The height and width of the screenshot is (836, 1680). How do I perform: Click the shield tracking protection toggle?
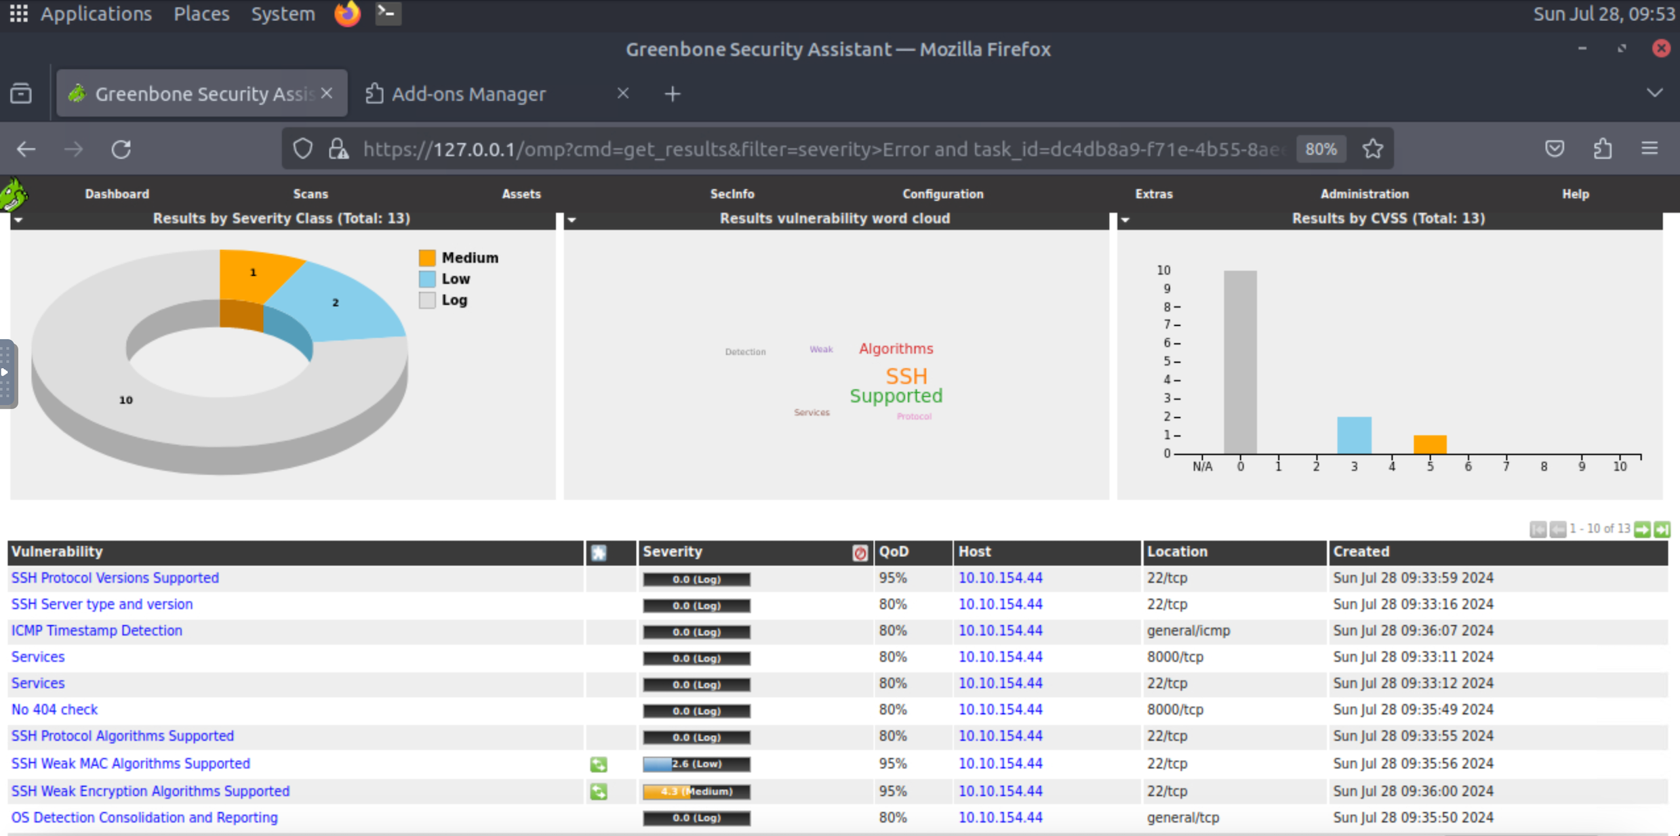(303, 148)
